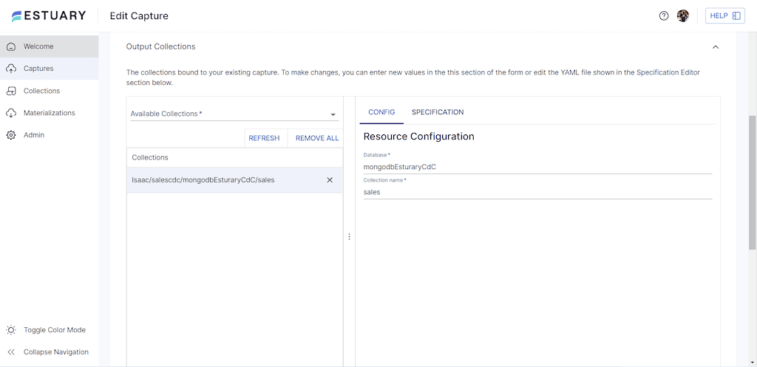757x367 pixels.
Task: Toggle Color Mode
Action: (50, 330)
